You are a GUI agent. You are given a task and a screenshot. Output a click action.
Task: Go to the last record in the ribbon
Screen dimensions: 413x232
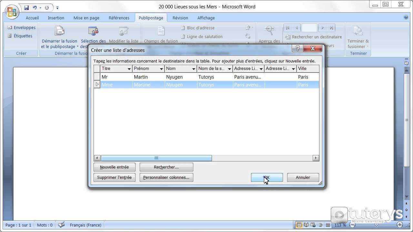point(331,28)
